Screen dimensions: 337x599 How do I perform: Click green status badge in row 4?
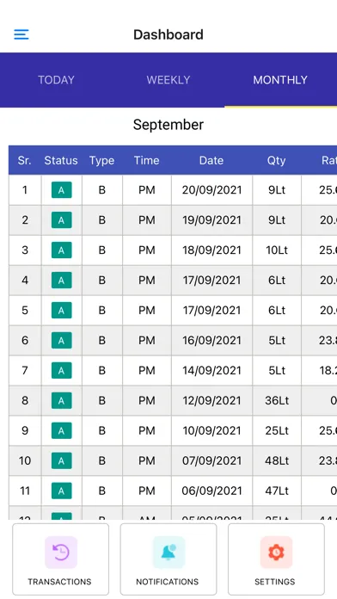(x=61, y=280)
